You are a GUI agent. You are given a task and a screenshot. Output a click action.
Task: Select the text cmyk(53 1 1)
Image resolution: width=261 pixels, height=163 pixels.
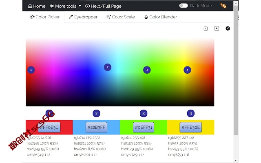click(x=179, y=154)
